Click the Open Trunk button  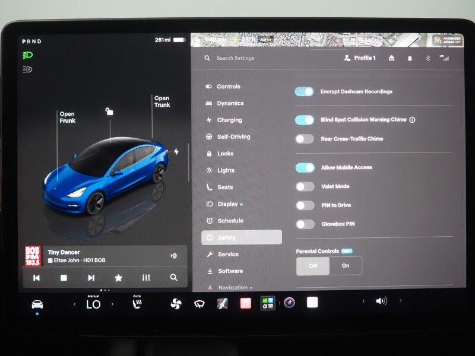click(x=162, y=101)
